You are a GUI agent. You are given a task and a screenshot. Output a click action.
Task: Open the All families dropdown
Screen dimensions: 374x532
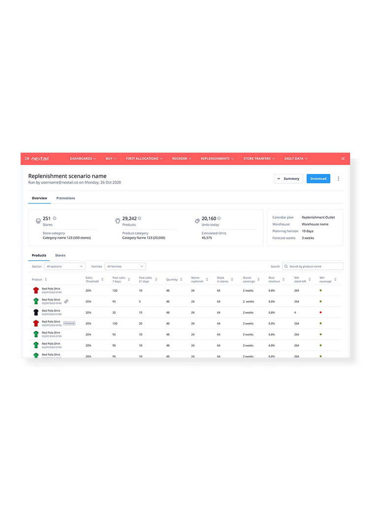click(125, 266)
